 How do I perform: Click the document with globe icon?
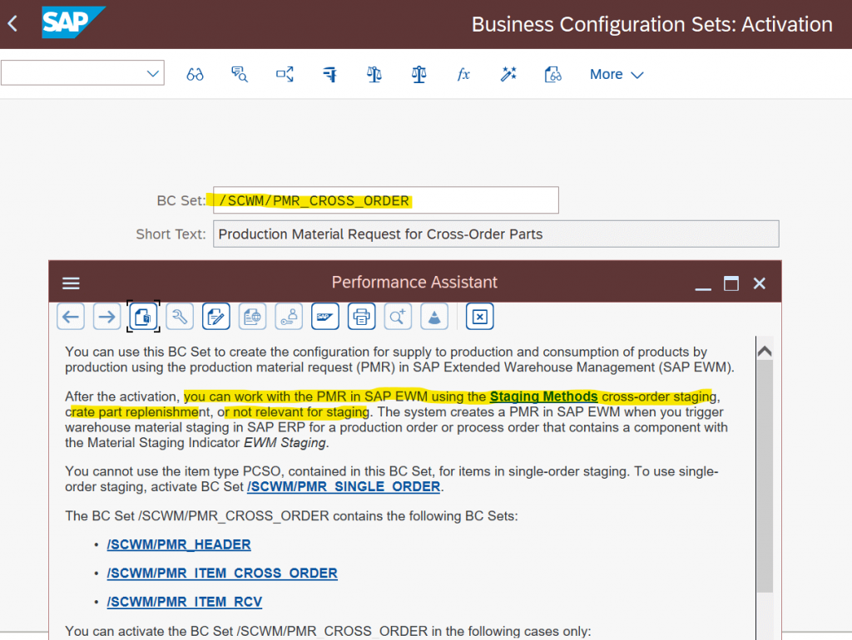[253, 317]
